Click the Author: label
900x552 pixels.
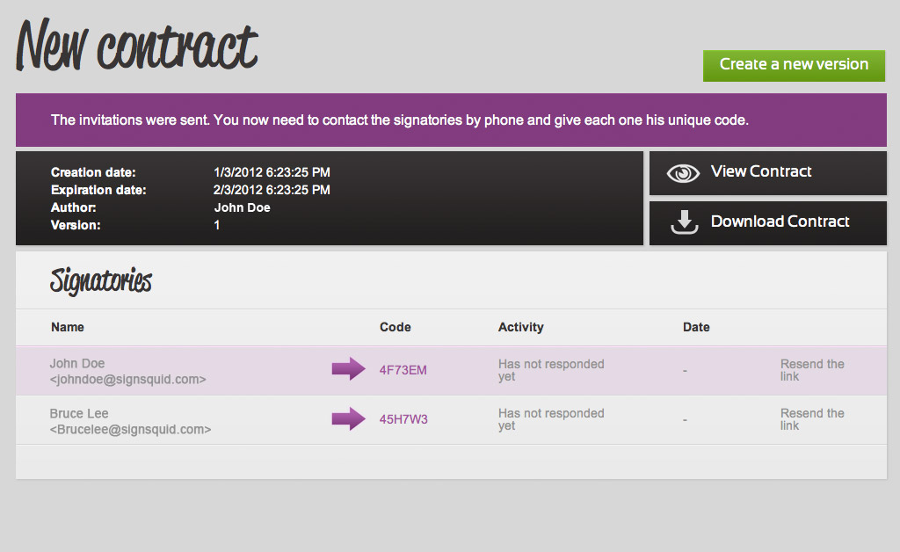coord(74,207)
